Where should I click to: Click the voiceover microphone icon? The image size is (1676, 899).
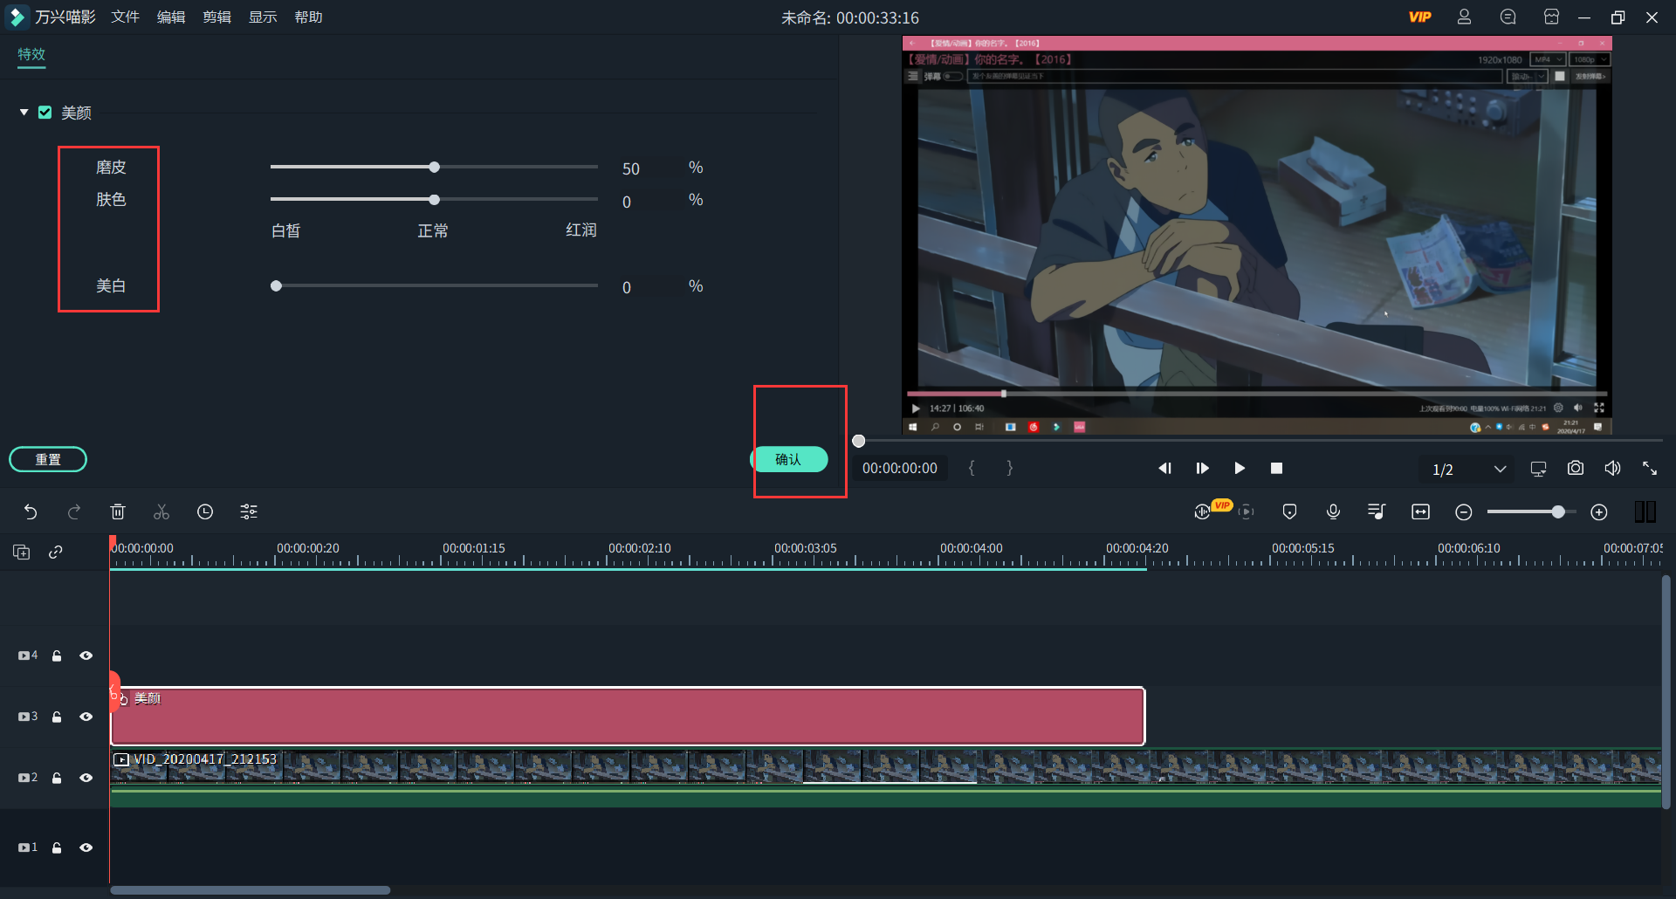[x=1333, y=512]
